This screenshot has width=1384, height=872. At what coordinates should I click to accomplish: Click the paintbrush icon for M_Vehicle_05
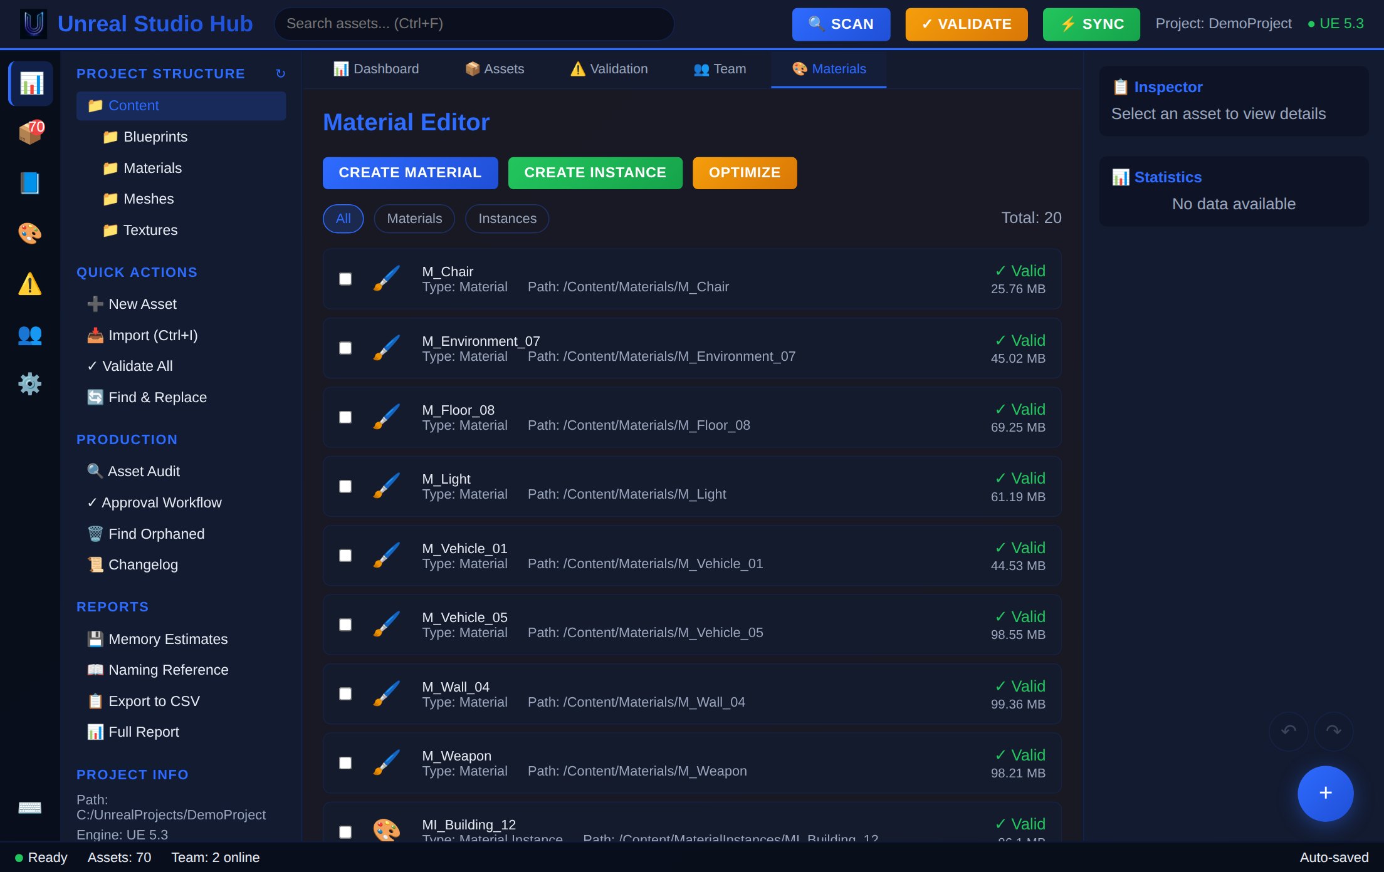click(387, 625)
